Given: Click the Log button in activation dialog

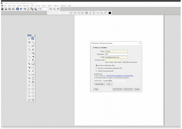Looking at the screenshot, I should 109,84.
